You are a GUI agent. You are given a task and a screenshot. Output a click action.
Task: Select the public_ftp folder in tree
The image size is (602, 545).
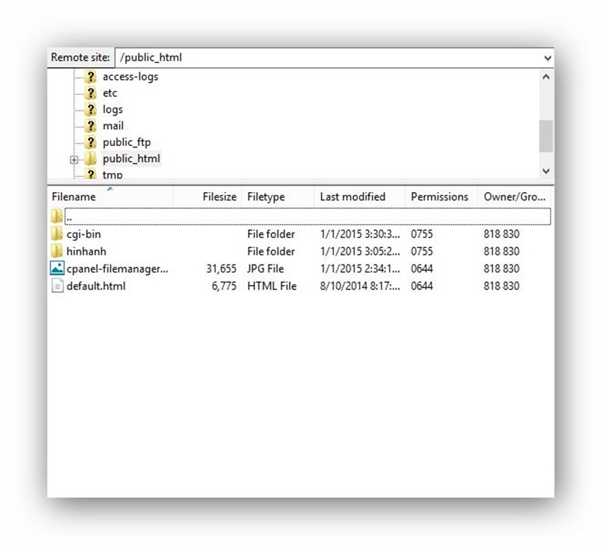pyautogui.click(x=127, y=142)
